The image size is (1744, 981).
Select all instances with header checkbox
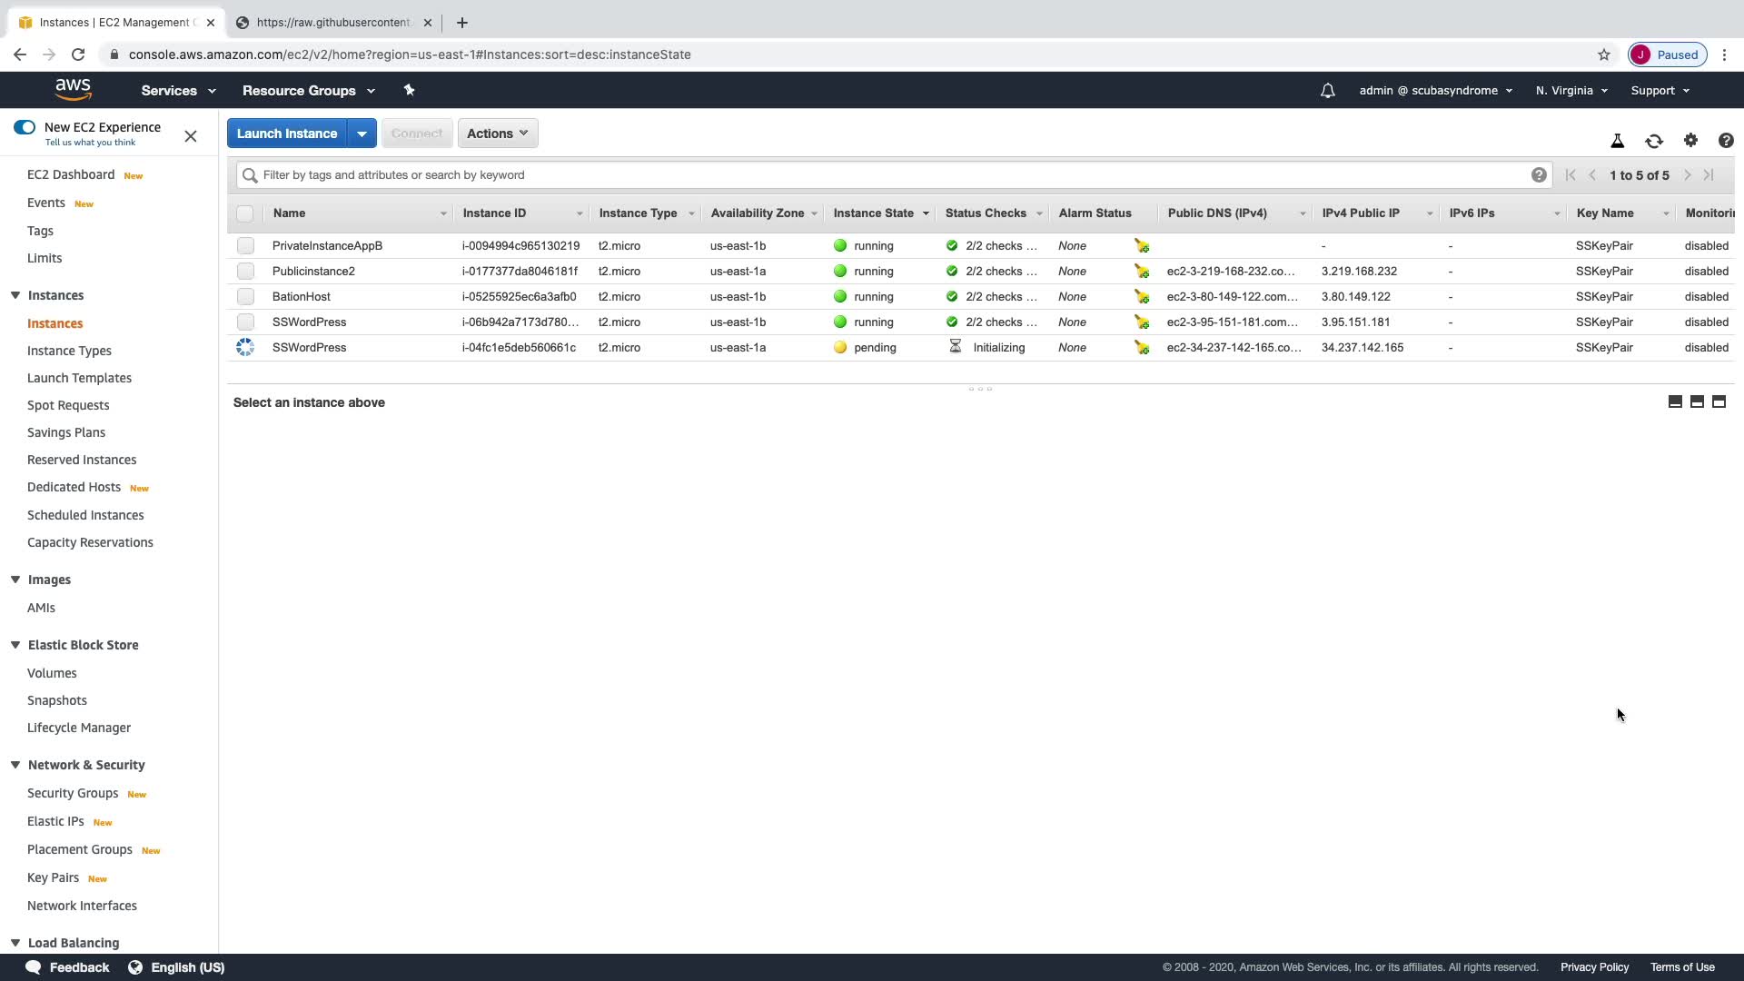click(x=244, y=213)
